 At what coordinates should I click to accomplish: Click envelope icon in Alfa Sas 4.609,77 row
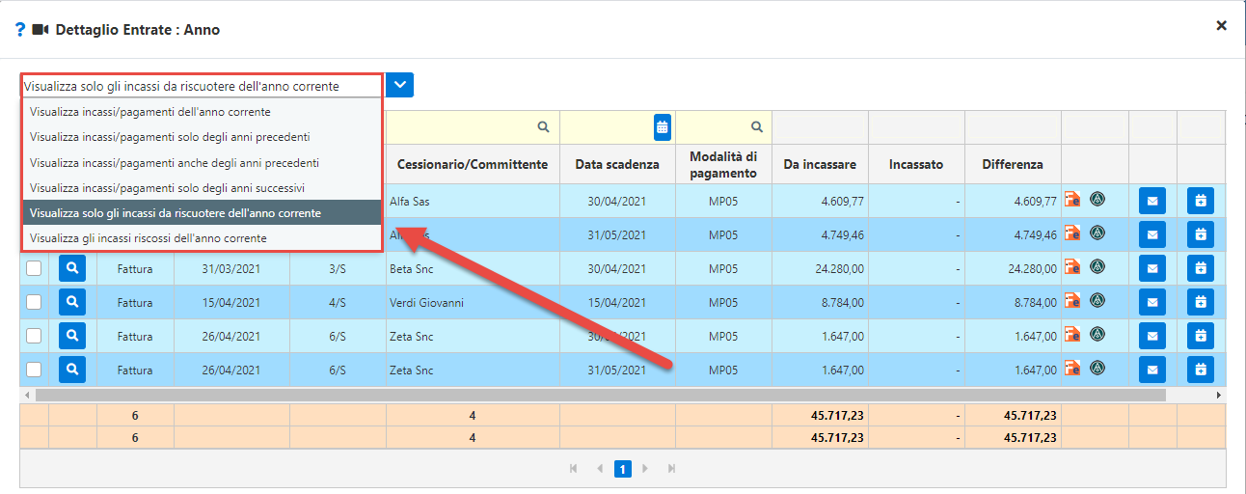[x=1152, y=201]
